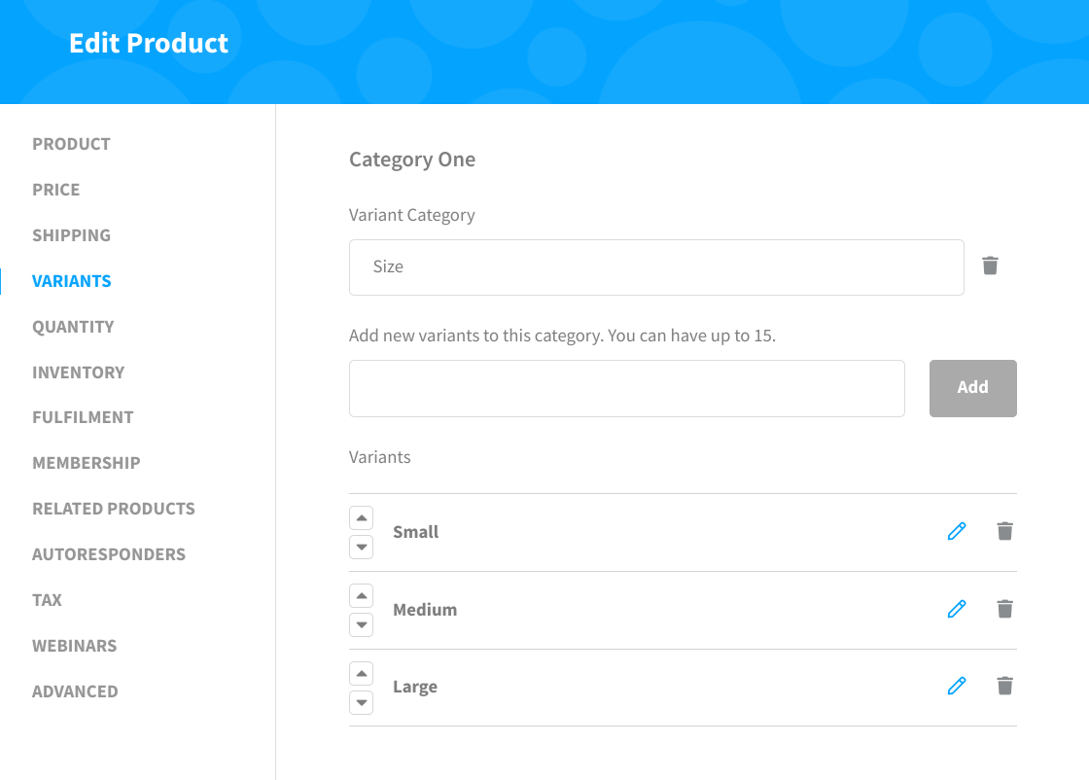Screen dimensions: 1089x780
Task: Move Large variant down
Action: pyautogui.click(x=361, y=703)
